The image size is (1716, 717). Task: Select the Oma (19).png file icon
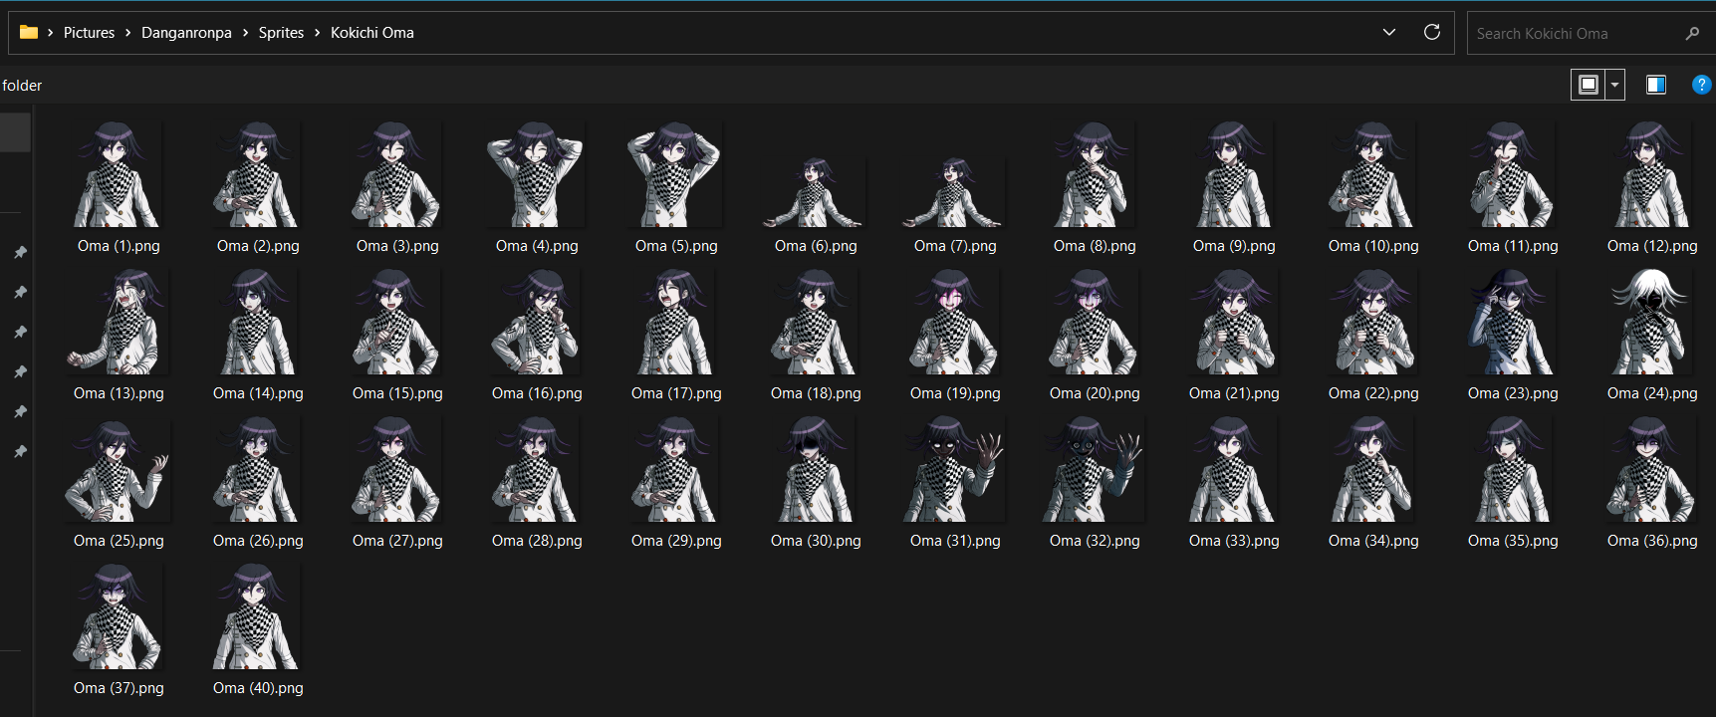954,322
